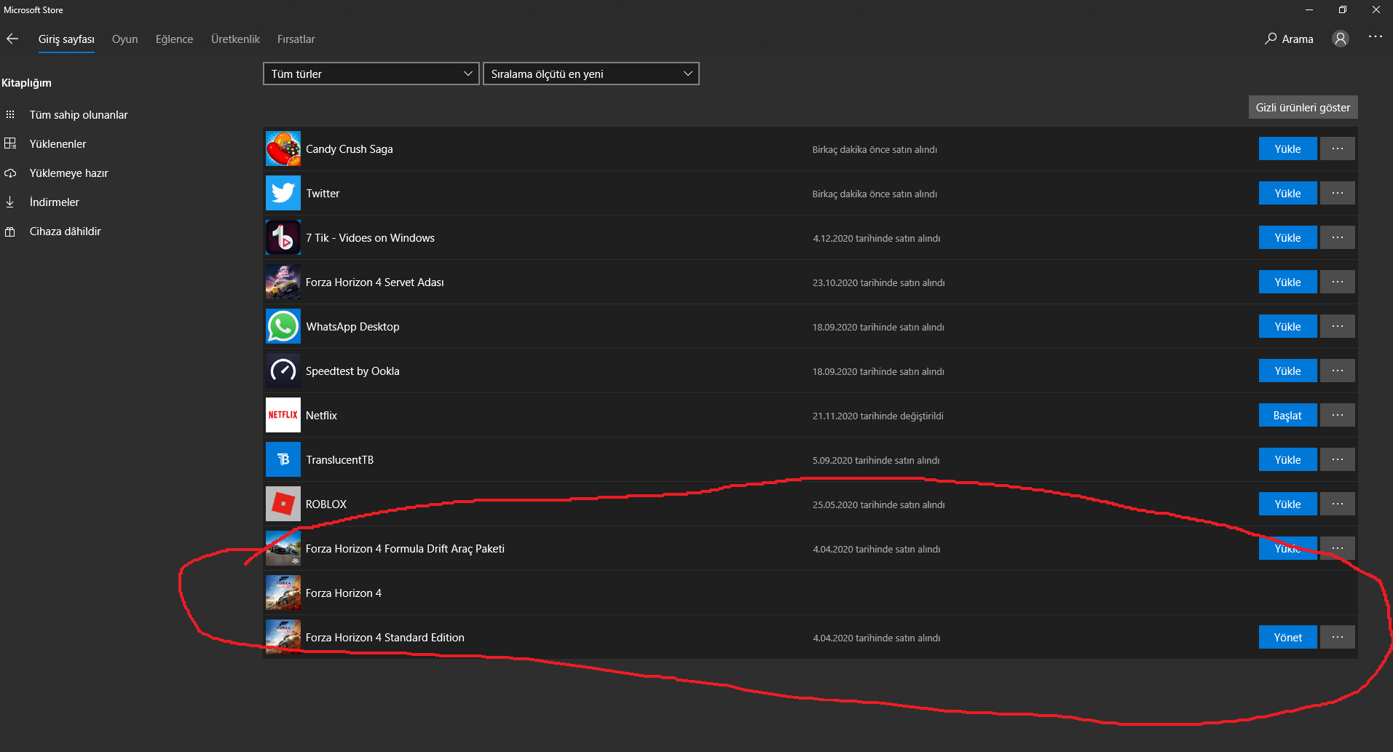Install ROBLOX with the Yükle button
This screenshot has height=752, width=1393.
coord(1287,504)
